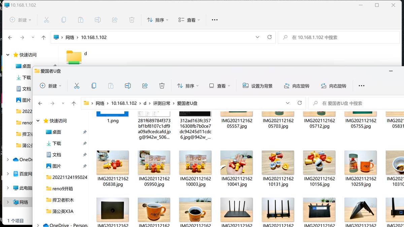
Task: Open the See more ellipsis menu
Action: point(361,86)
